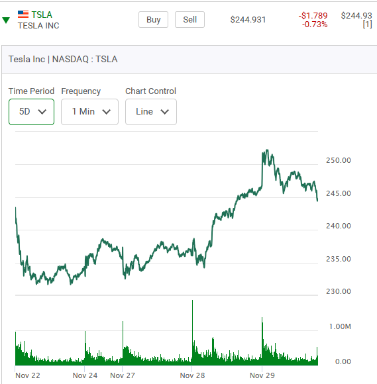This screenshot has height=384, width=377.
Task: Click the 0.00 volume axis label
Action: pyautogui.click(x=343, y=361)
